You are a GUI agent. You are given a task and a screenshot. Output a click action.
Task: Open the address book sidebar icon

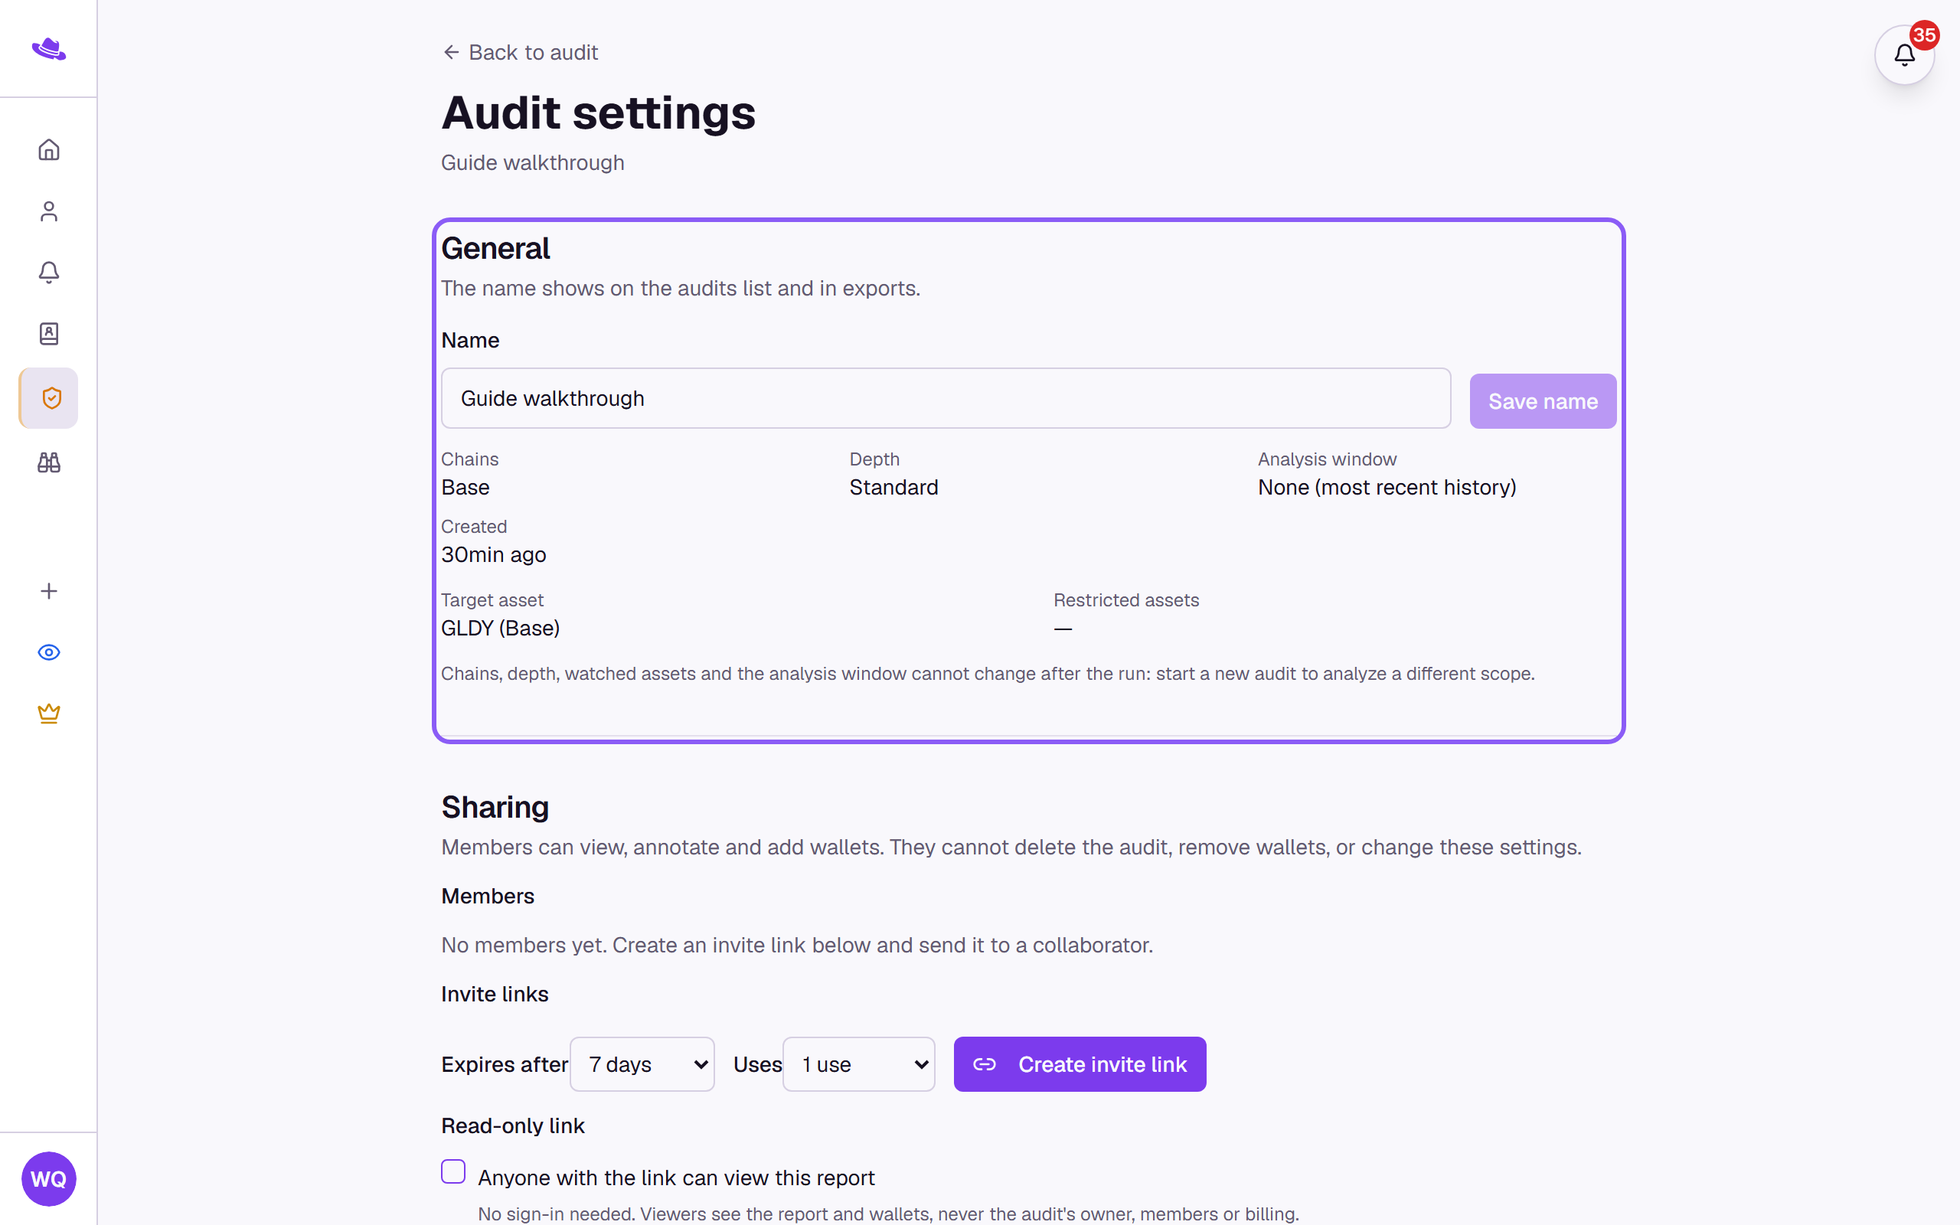(48, 334)
